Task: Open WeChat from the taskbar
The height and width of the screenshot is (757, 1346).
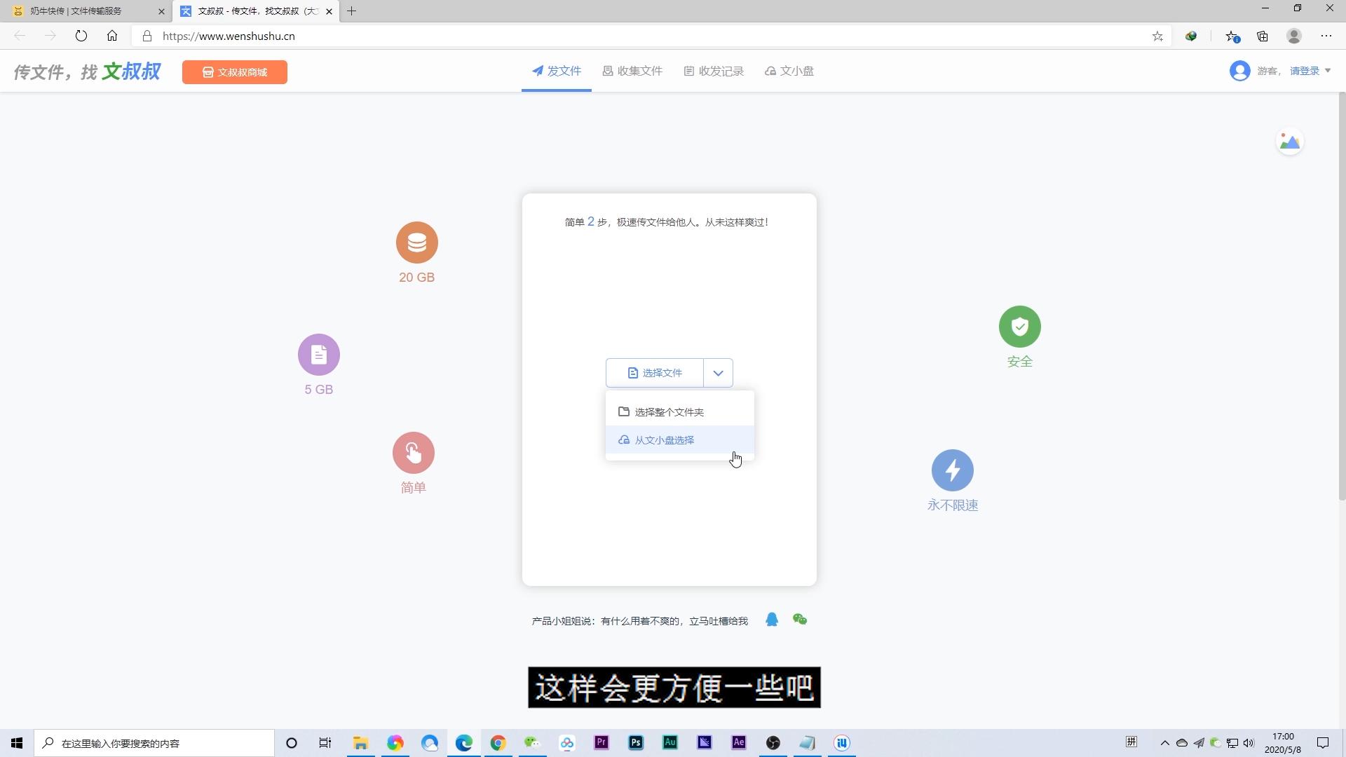Action: (x=532, y=742)
